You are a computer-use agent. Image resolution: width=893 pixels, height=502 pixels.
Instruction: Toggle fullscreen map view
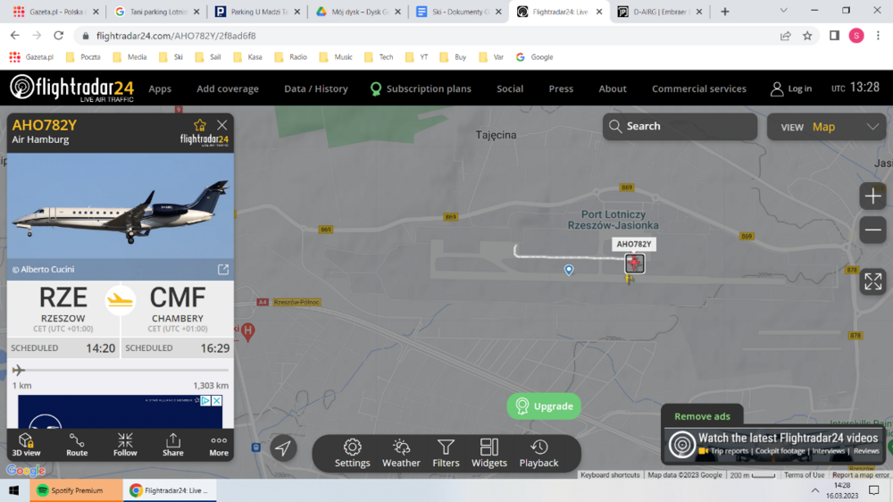point(872,281)
